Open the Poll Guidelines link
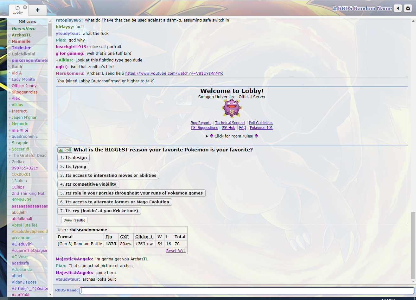The width and height of the screenshot is (416, 300). click(x=261, y=123)
